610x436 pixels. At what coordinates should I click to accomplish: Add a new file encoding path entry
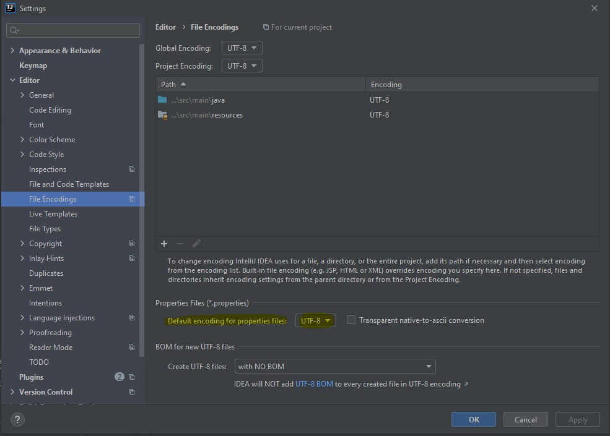click(x=163, y=244)
